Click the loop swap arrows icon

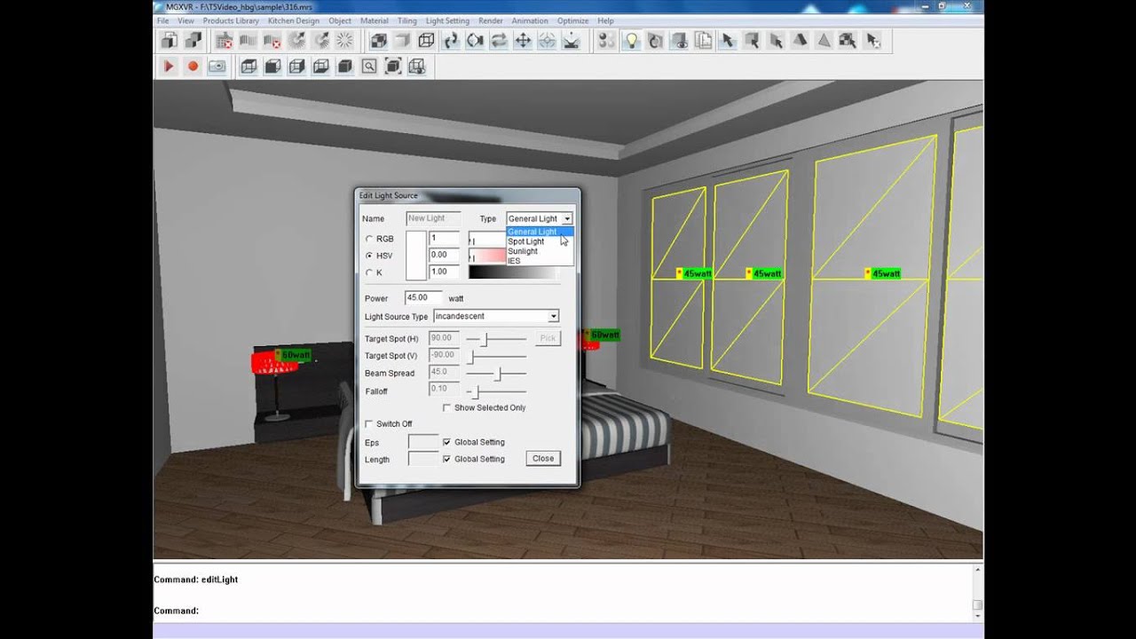[x=499, y=40]
